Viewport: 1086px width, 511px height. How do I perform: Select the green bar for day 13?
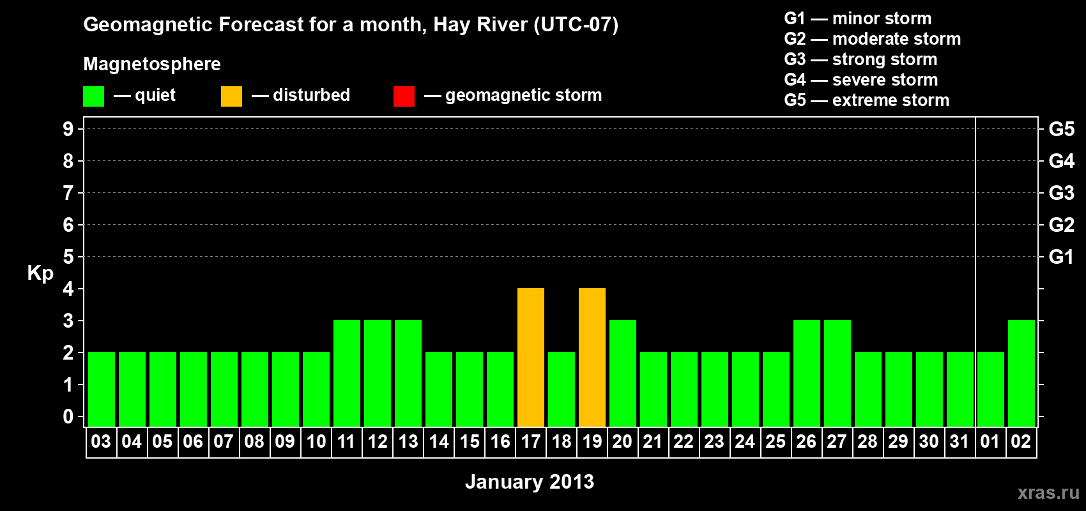pyautogui.click(x=408, y=373)
